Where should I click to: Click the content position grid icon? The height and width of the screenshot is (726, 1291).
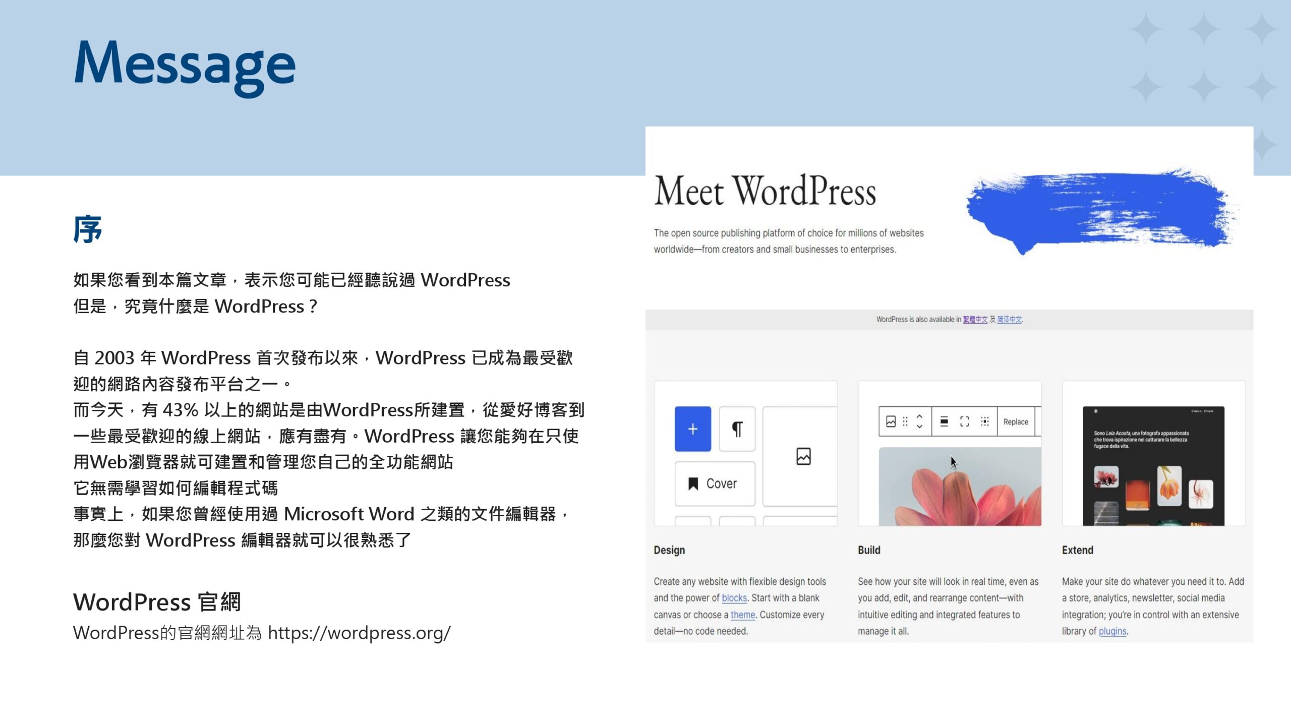(x=984, y=421)
